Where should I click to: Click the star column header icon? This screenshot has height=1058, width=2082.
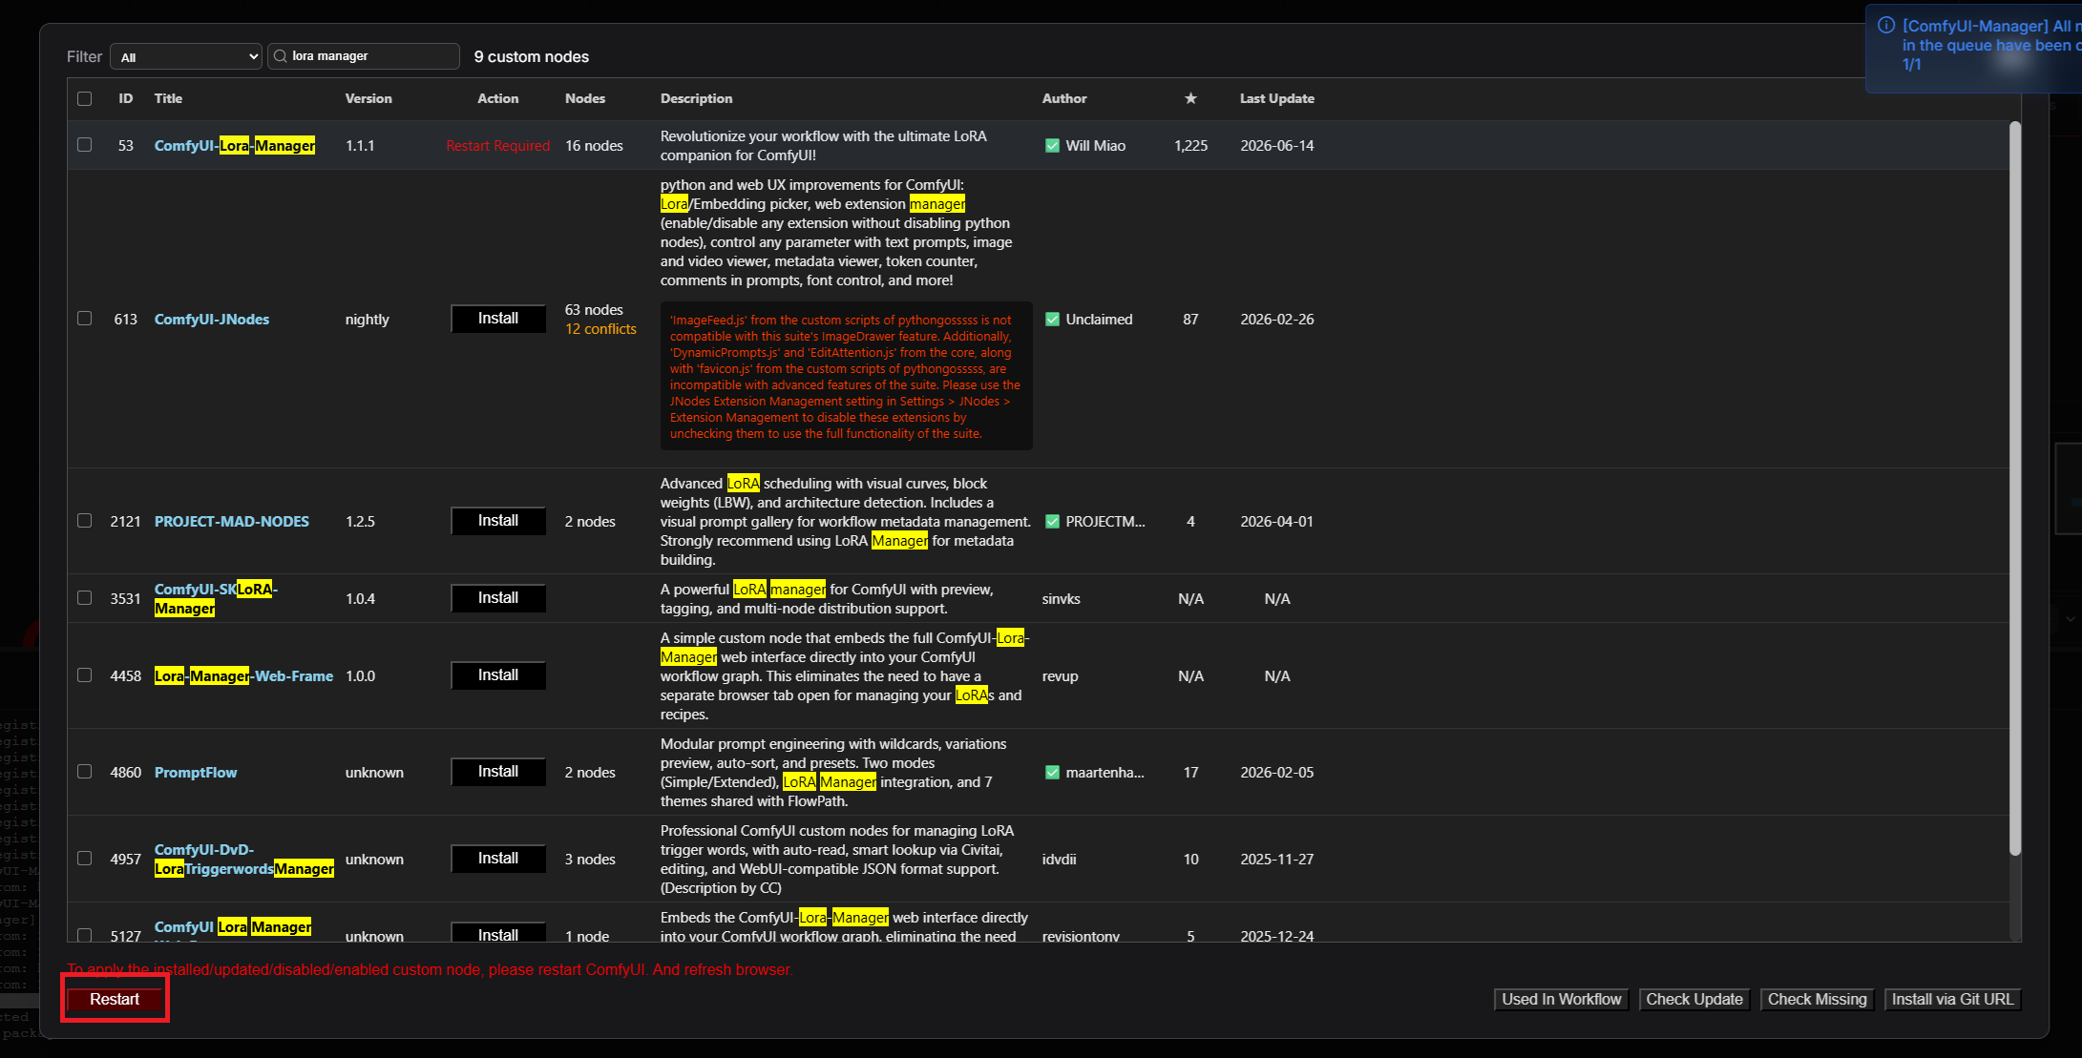(x=1190, y=98)
